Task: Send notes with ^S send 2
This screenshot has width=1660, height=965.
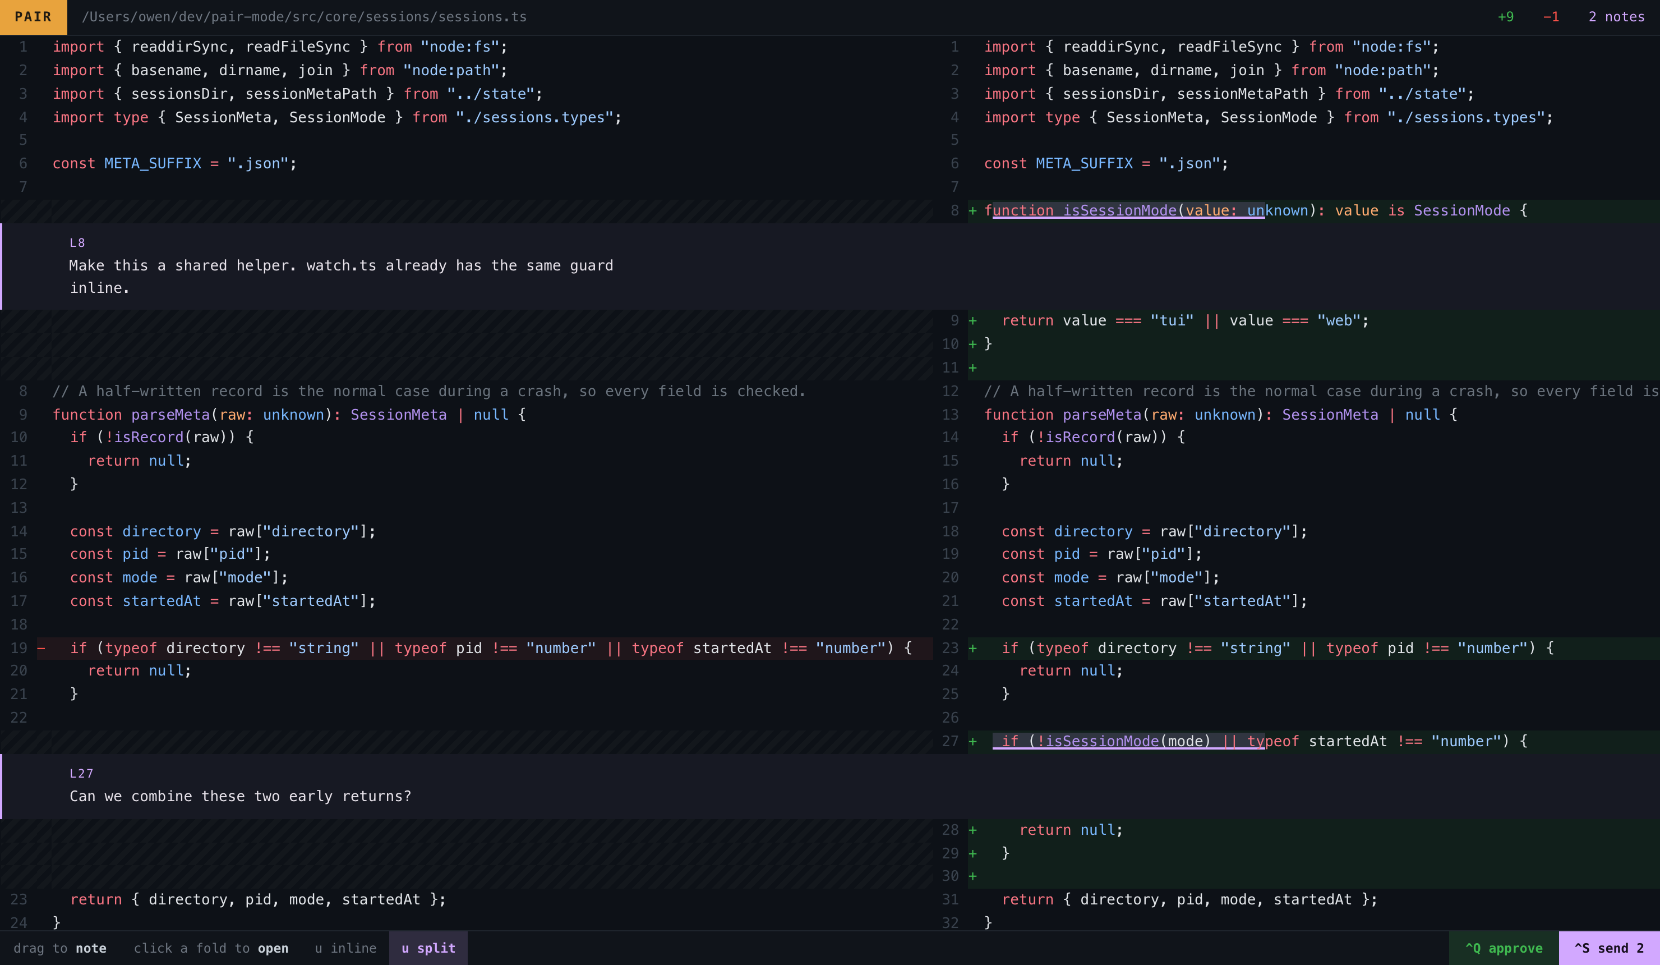Action: coord(1608,948)
